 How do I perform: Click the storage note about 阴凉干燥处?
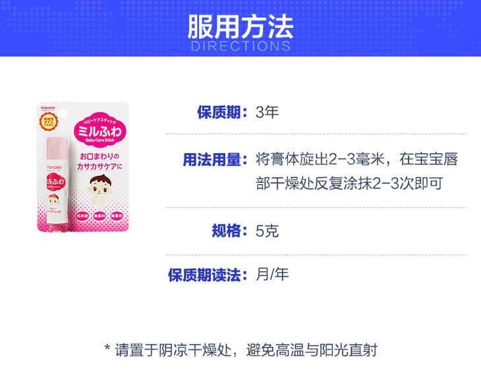(240, 350)
